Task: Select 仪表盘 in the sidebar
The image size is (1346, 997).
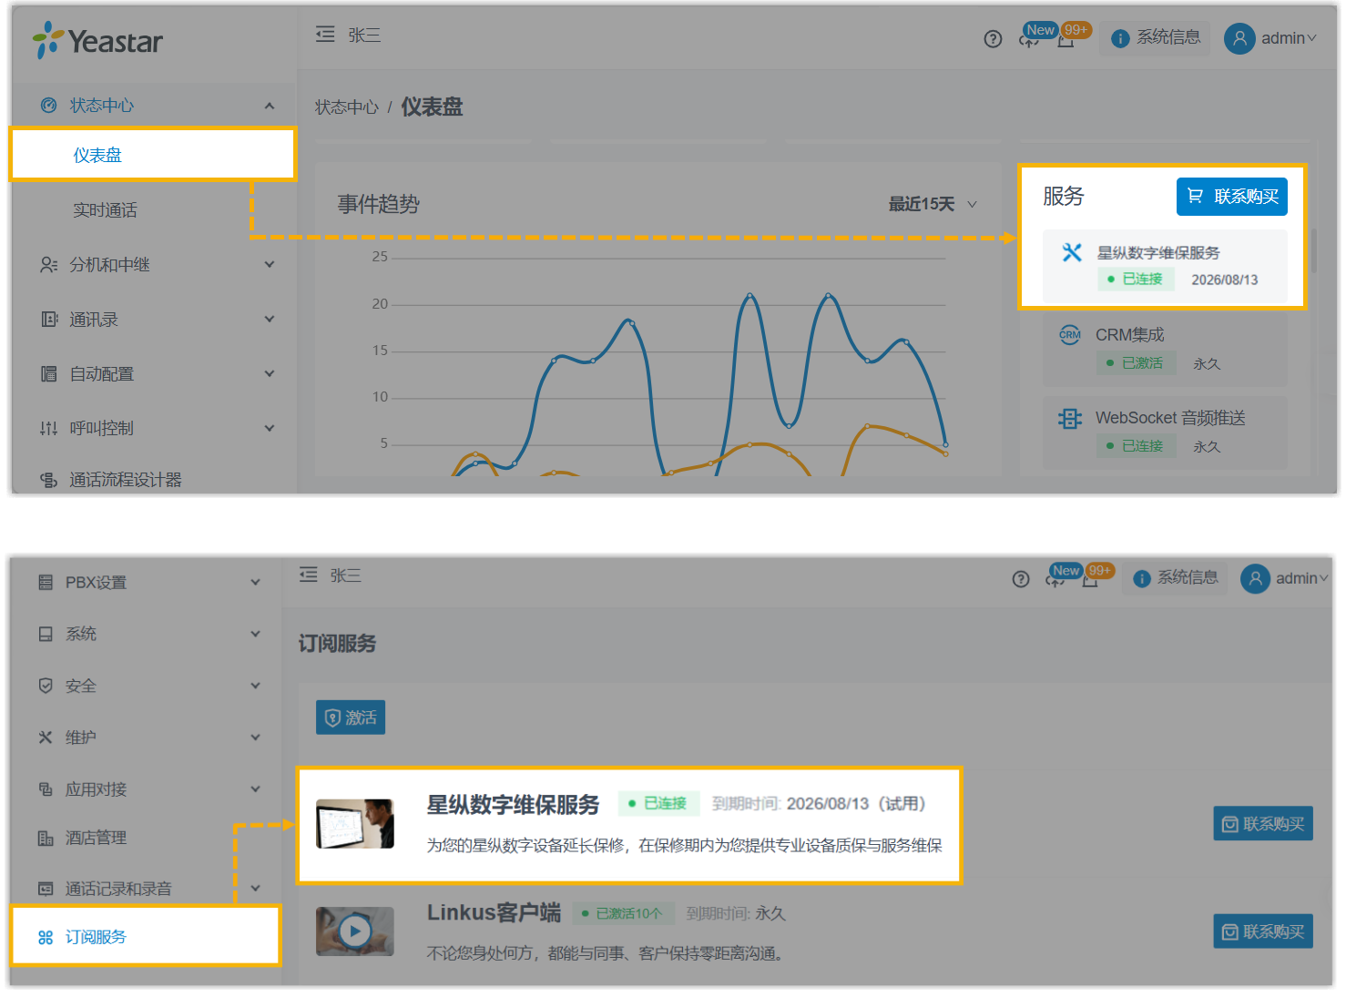Action: coord(153,155)
